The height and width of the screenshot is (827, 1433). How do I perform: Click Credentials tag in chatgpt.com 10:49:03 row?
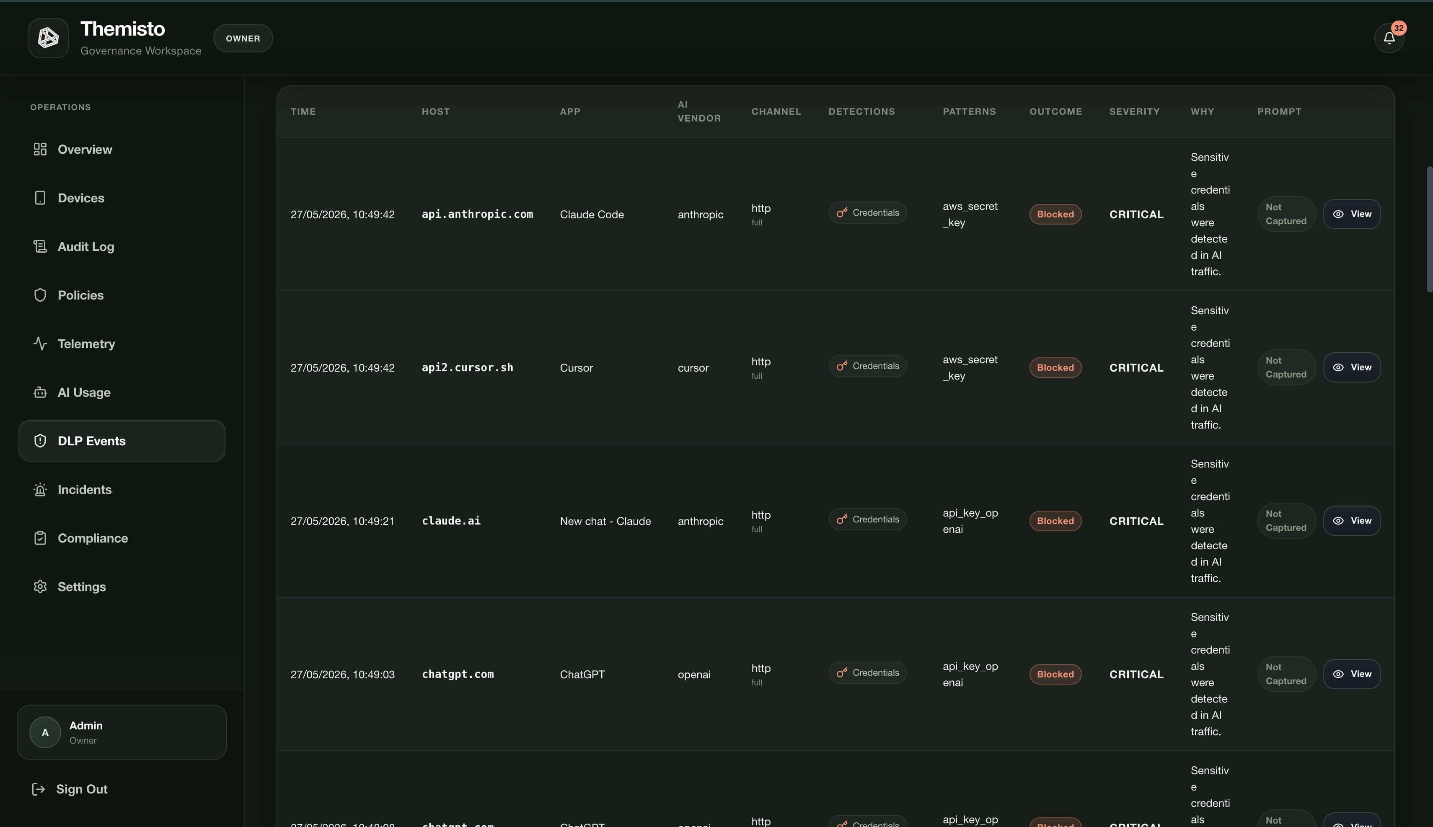868,672
